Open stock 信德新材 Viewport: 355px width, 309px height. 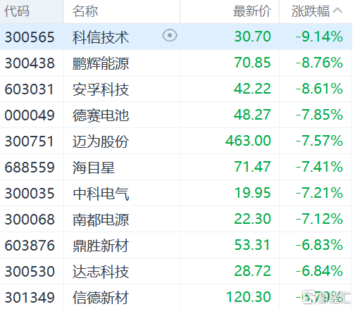pyautogui.click(x=101, y=298)
